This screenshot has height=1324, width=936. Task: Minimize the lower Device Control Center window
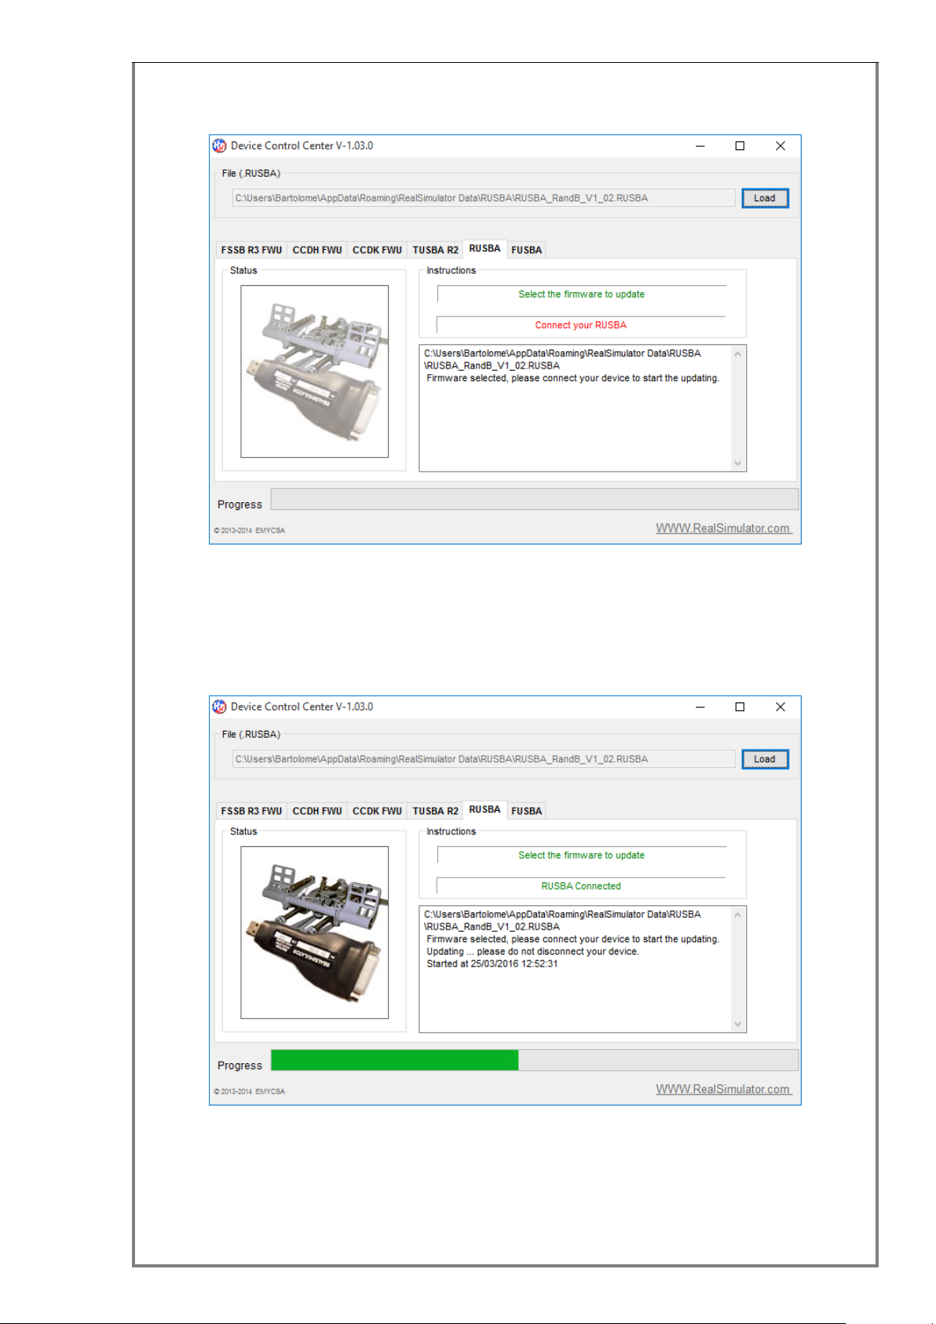[700, 707]
